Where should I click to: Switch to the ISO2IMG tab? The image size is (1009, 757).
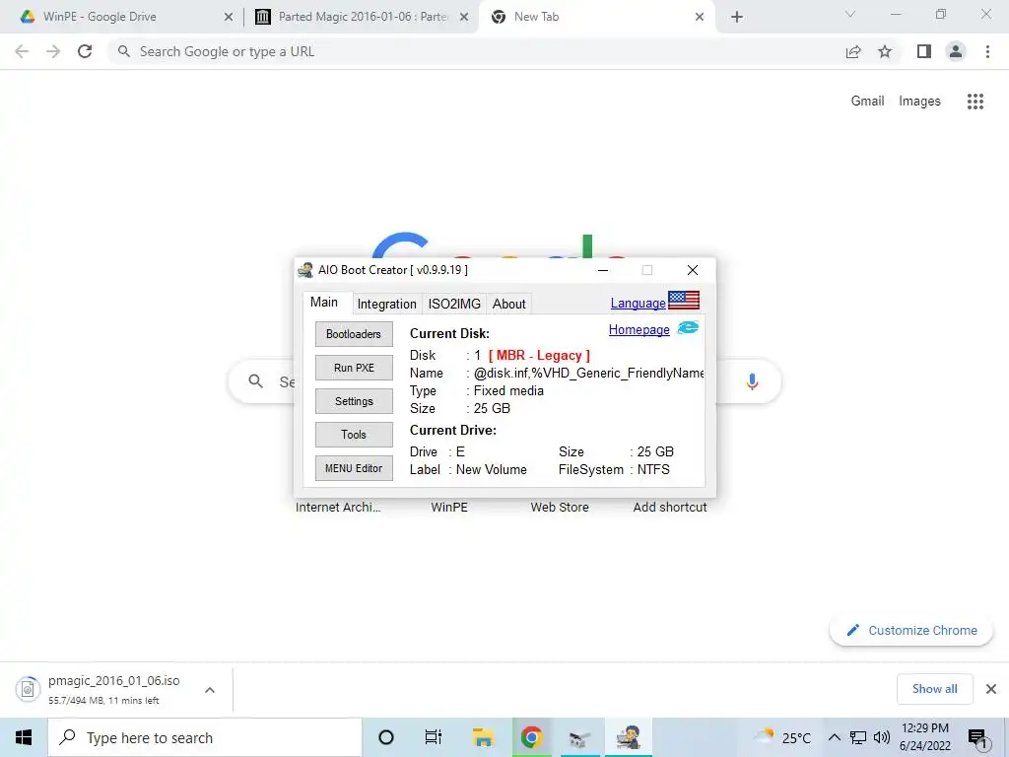pos(454,304)
